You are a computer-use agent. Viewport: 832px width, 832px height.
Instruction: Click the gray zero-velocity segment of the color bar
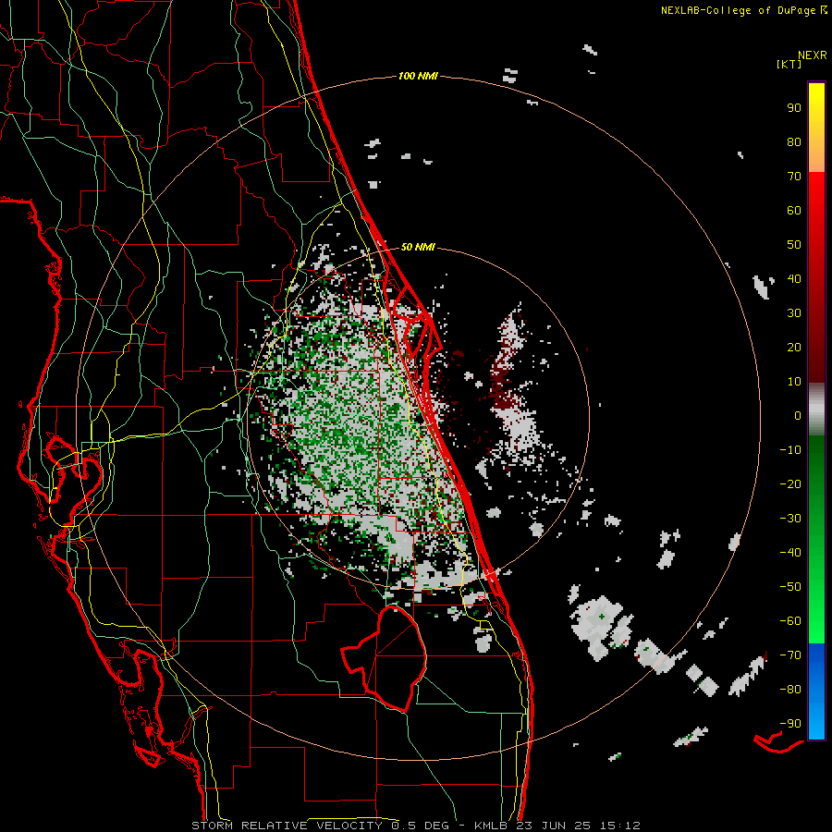click(816, 410)
